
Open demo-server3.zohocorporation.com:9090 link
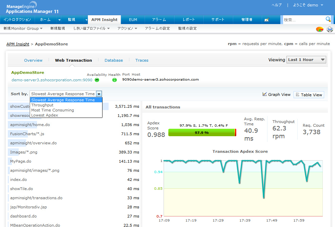coord(52,80)
